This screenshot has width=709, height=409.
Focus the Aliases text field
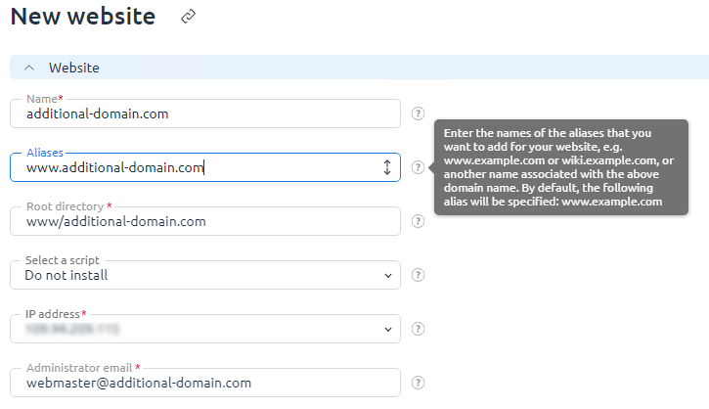[196, 167]
